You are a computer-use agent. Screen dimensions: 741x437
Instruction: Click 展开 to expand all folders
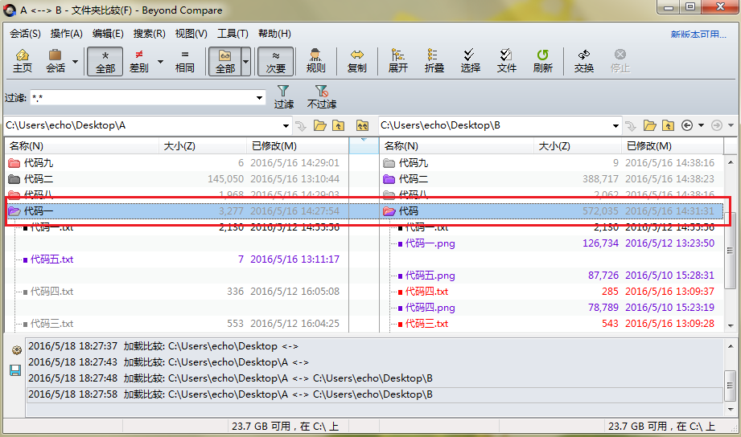click(x=397, y=61)
